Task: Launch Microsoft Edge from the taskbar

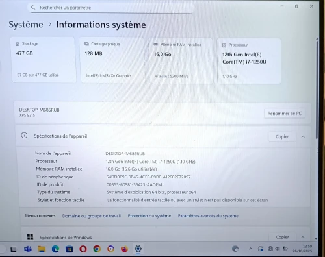Action: click(55, 249)
